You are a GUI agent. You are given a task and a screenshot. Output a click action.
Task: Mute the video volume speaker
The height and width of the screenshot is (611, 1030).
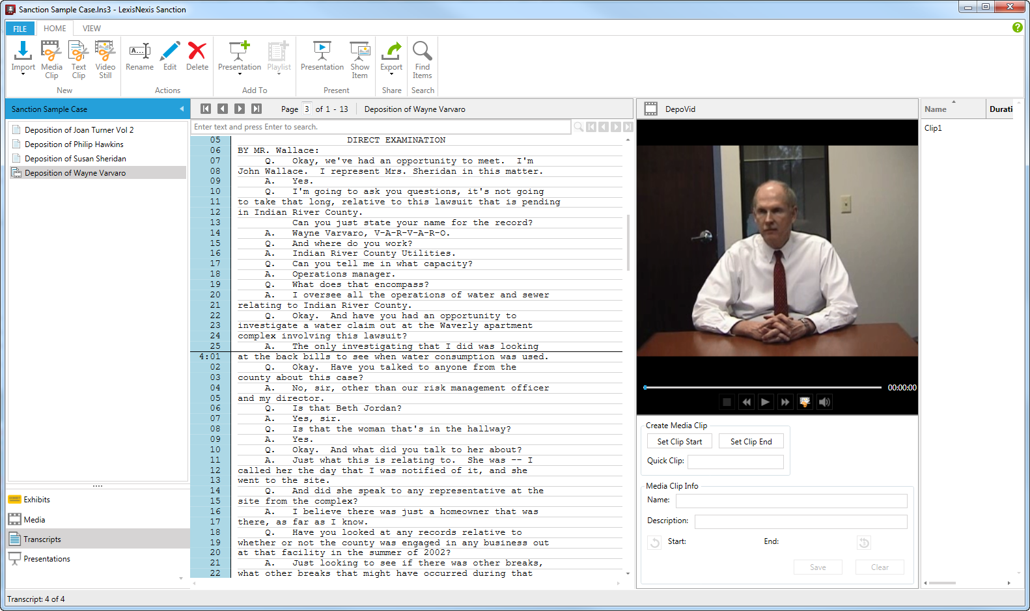point(824,402)
